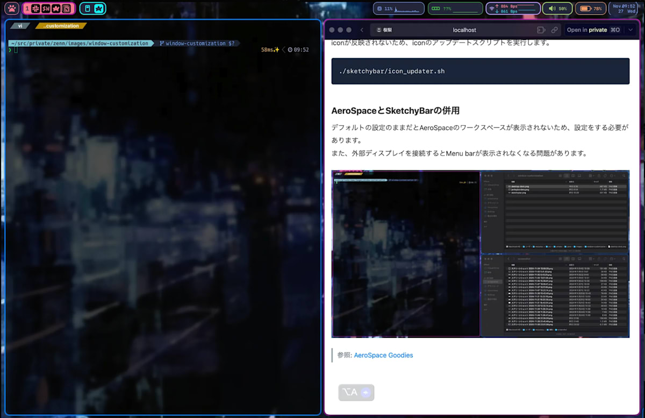Click the volume 50% widget
This screenshot has height=418, width=645.
[x=557, y=9]
